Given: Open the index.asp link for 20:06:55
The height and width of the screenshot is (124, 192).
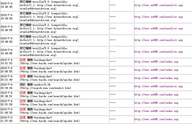Looking at the screenshot, I should click(x=156, y=70).
